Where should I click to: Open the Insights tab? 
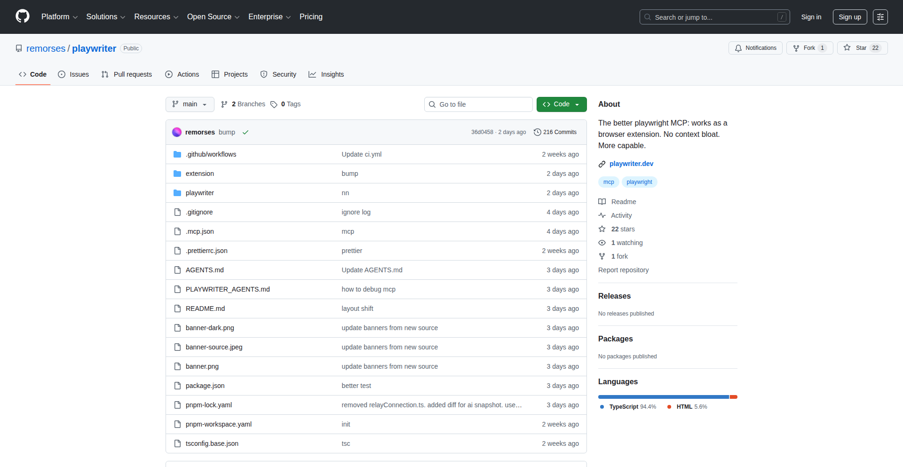pos(326,74)
